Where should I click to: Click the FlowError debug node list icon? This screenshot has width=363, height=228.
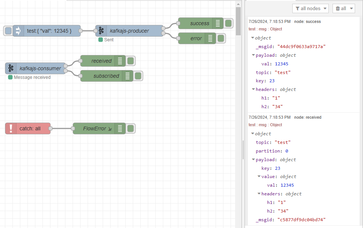coord(120,128)
